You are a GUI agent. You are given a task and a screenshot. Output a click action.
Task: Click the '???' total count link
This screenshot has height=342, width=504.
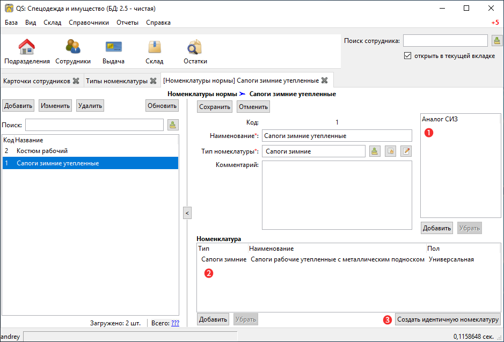click(175, 323)
